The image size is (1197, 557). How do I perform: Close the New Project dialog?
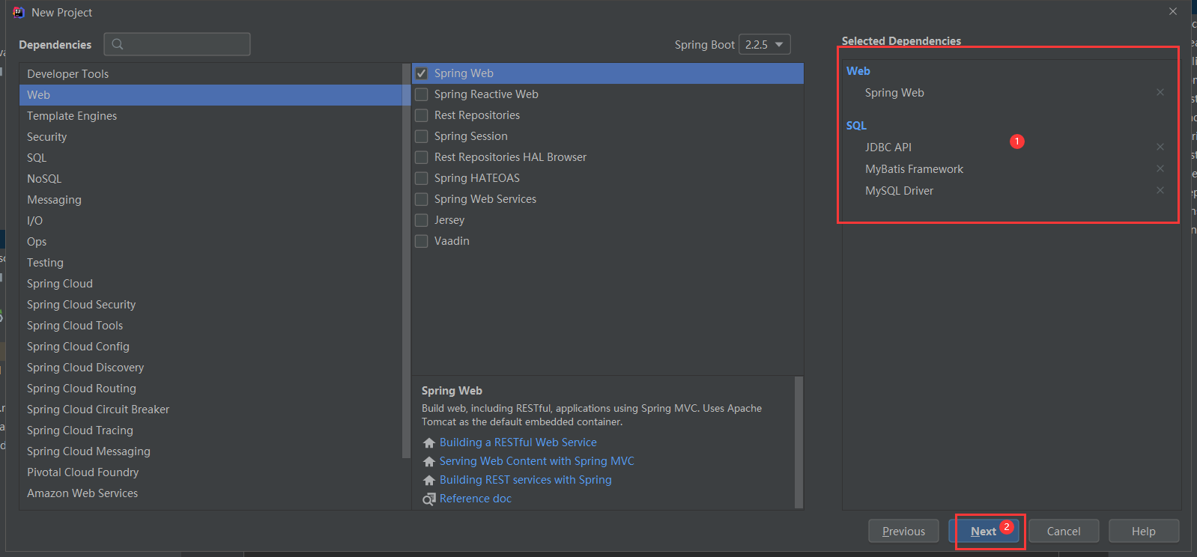(1173, 11)
